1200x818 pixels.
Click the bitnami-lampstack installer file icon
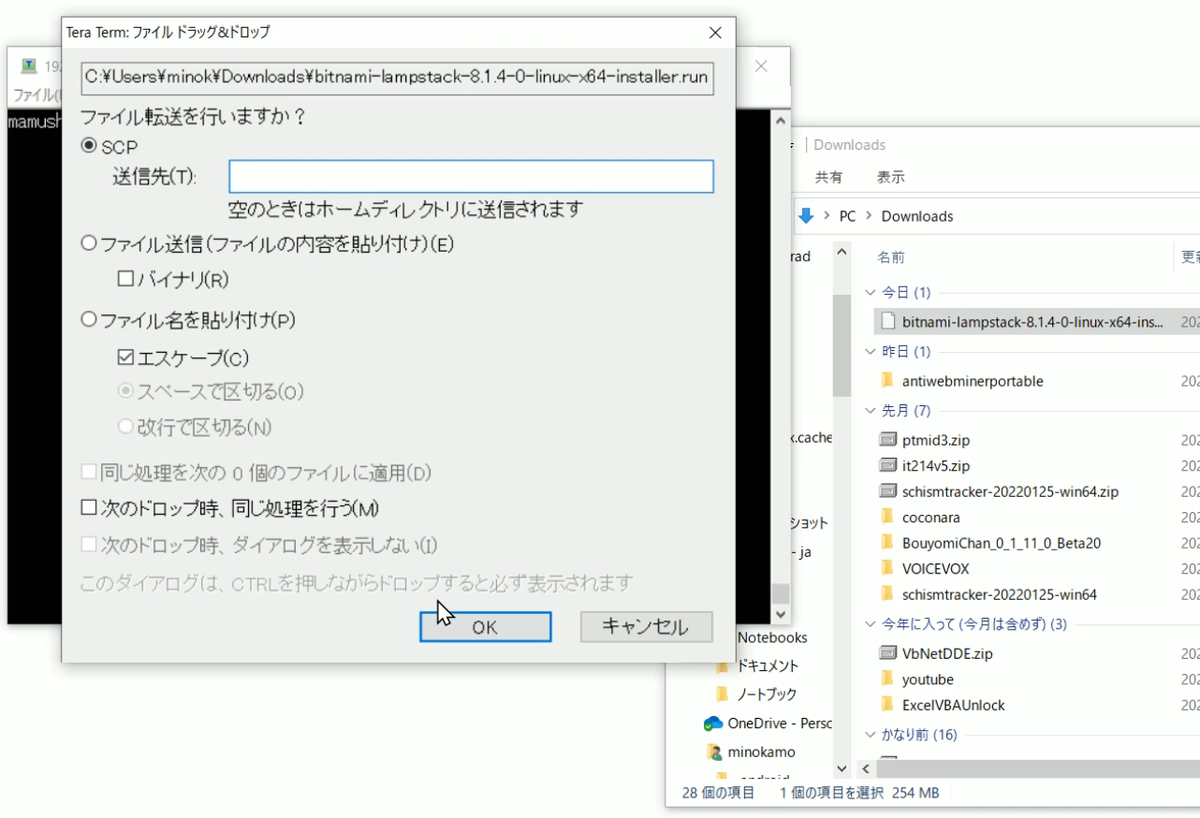click(888, 322)
